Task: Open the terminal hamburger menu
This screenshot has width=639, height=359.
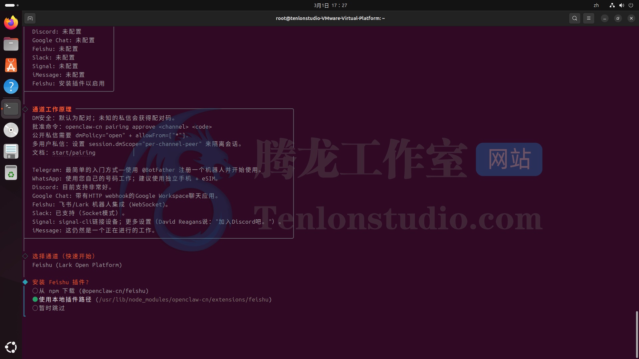Action: click(588, 18)
